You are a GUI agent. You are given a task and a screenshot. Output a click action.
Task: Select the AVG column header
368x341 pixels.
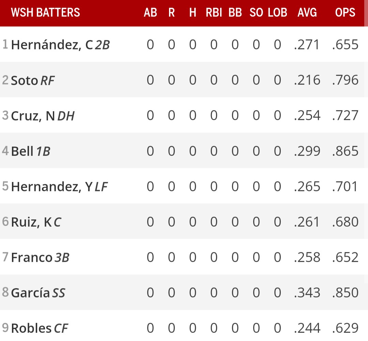tap(307, 13)
